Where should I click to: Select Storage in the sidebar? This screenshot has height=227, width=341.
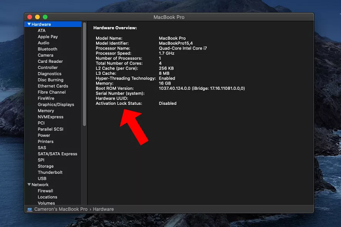(x=46, y=166)
